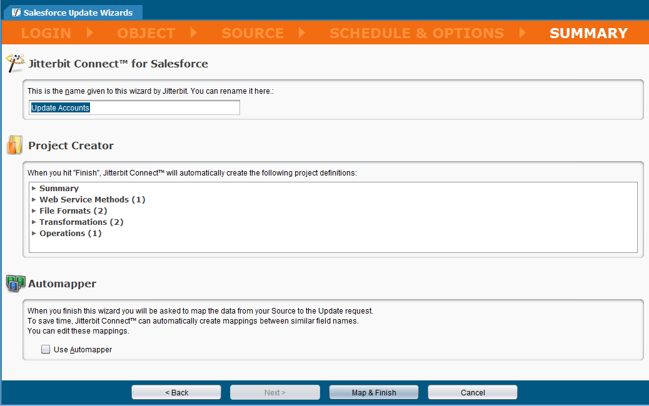Jump to the OBJECT wizard step

tap(146, 33)
